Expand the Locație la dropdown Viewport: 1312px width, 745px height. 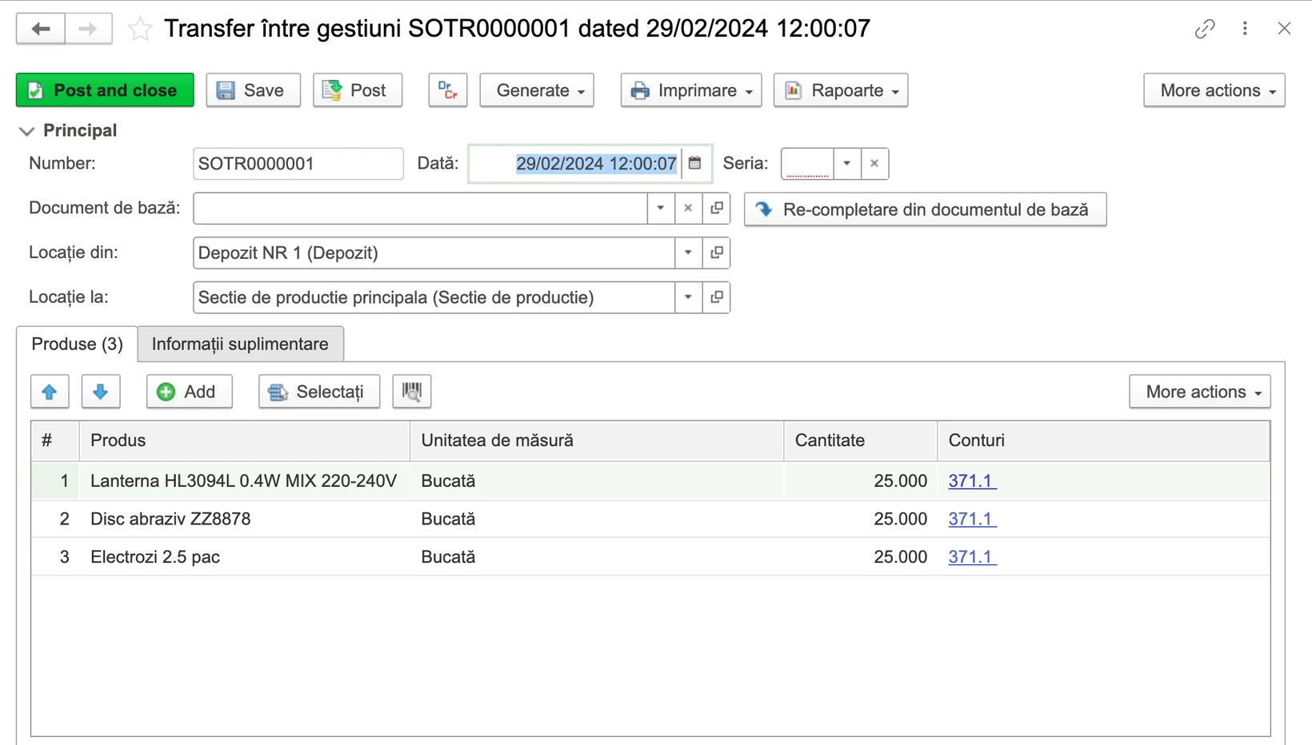coord(688,297)
